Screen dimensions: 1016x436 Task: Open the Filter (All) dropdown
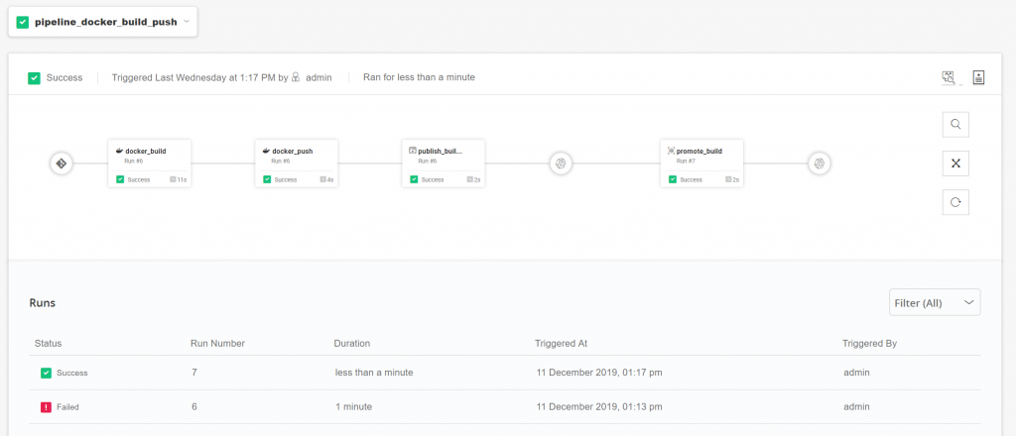(934, 302)
